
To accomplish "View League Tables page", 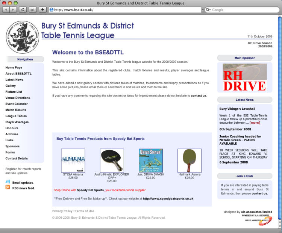I will coord(16,116).
